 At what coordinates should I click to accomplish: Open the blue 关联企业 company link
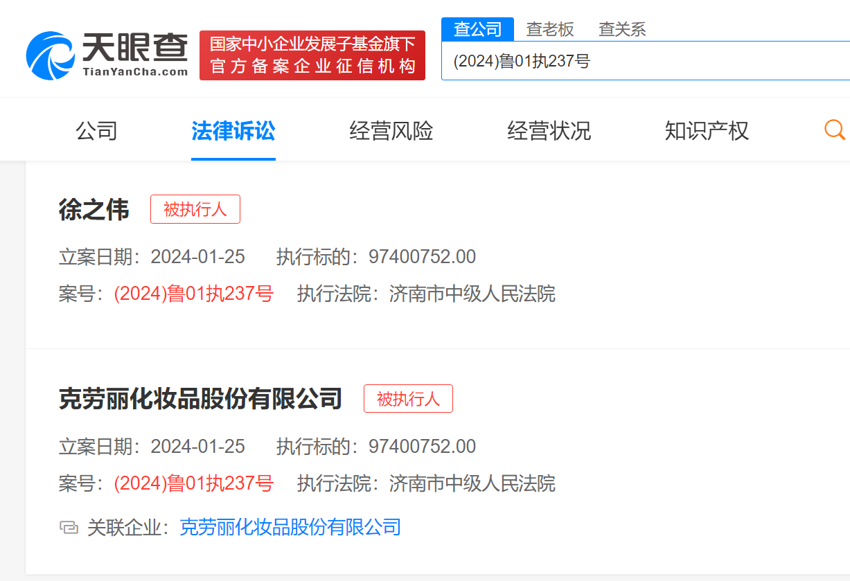pos(290,528)
